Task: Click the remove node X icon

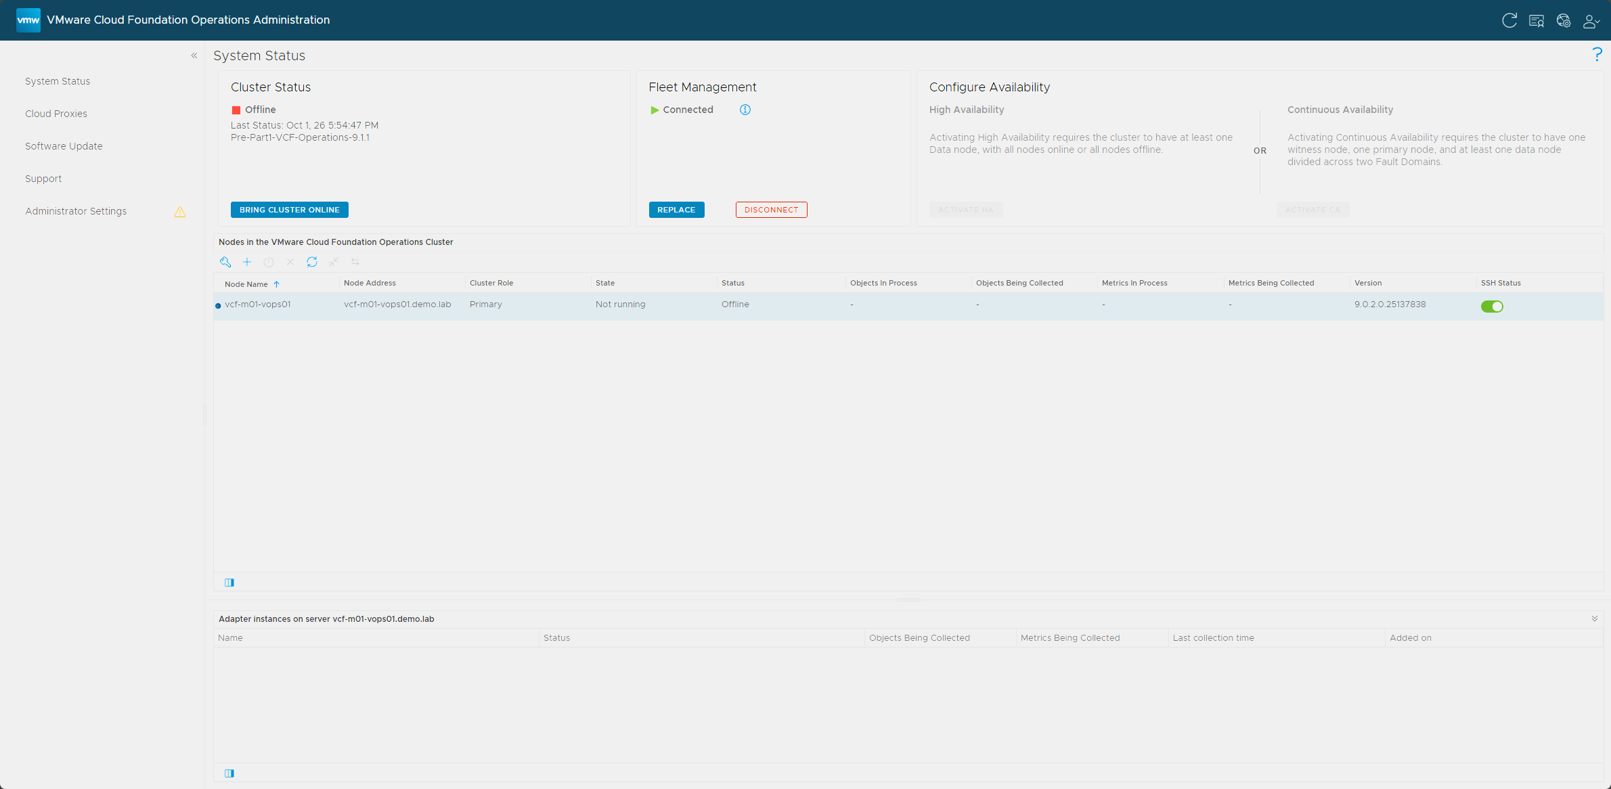Action: [290, 262]
